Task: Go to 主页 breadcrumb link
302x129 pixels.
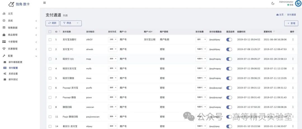Action: point(280,15)
